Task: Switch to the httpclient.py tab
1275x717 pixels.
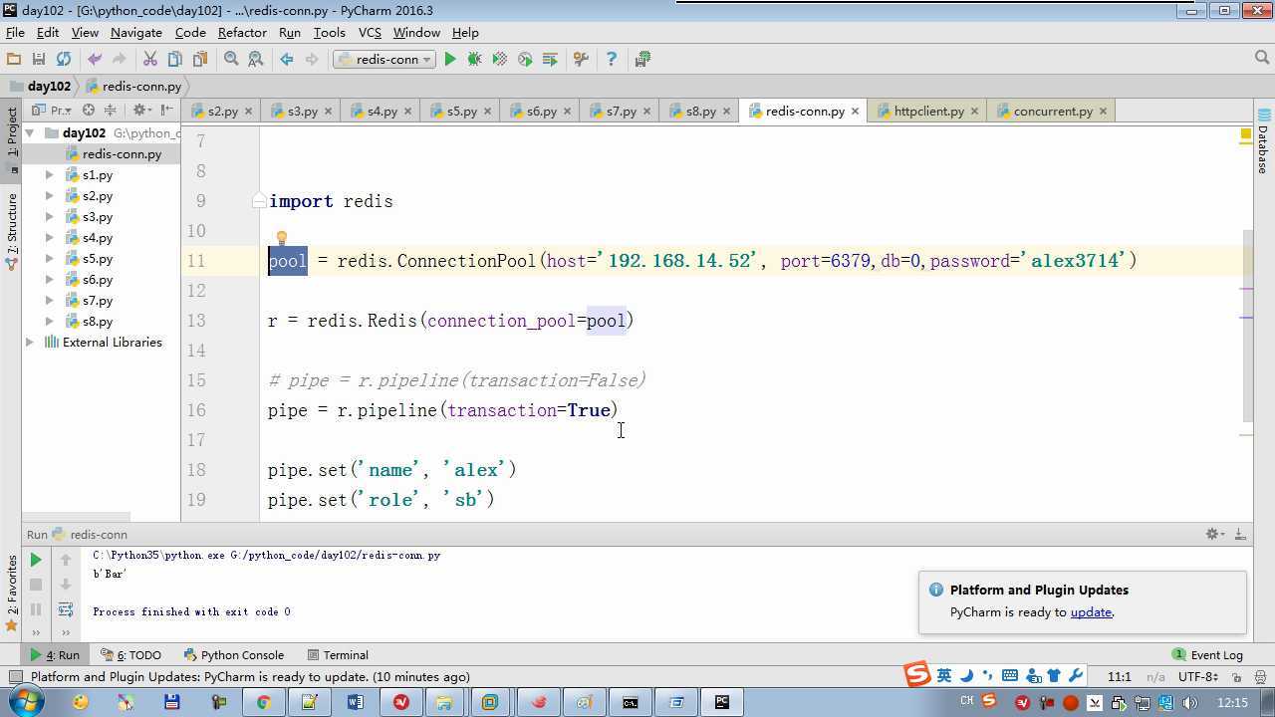Action: pyautogui.click(x=928, y=111)
